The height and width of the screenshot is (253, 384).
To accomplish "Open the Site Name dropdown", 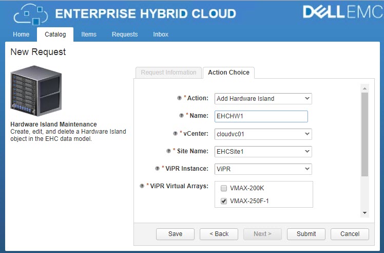I will [x=262, y=151].
